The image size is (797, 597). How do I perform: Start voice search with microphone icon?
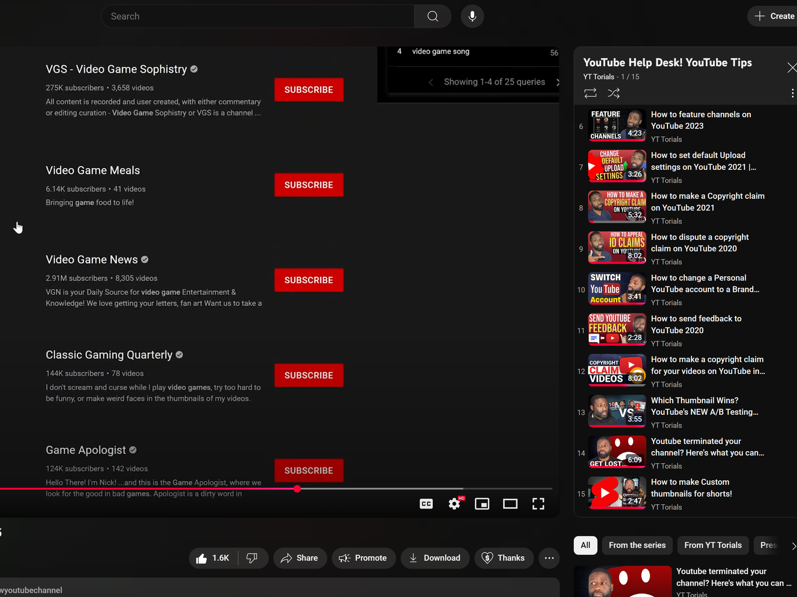(x=472, y=16)
